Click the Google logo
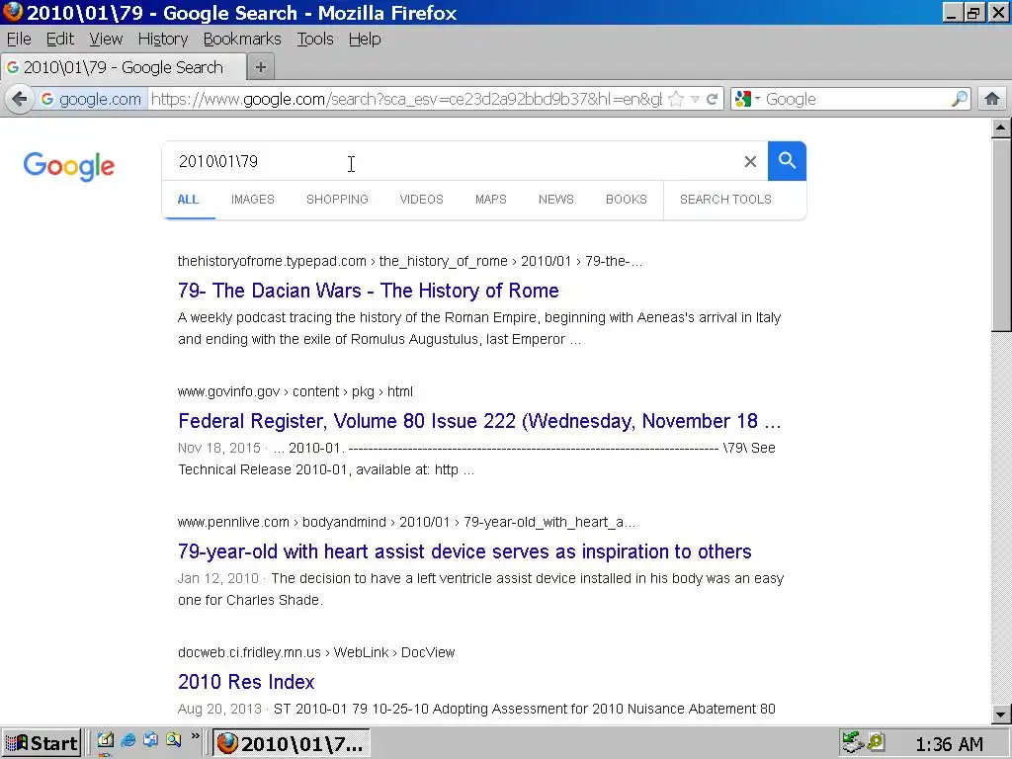Viewport: 1012px width, 759px height. pos(69,166)
